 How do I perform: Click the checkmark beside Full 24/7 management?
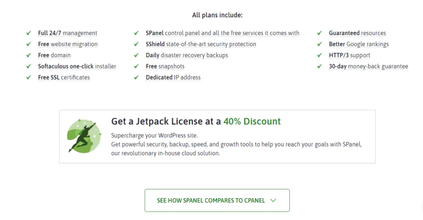29,33
